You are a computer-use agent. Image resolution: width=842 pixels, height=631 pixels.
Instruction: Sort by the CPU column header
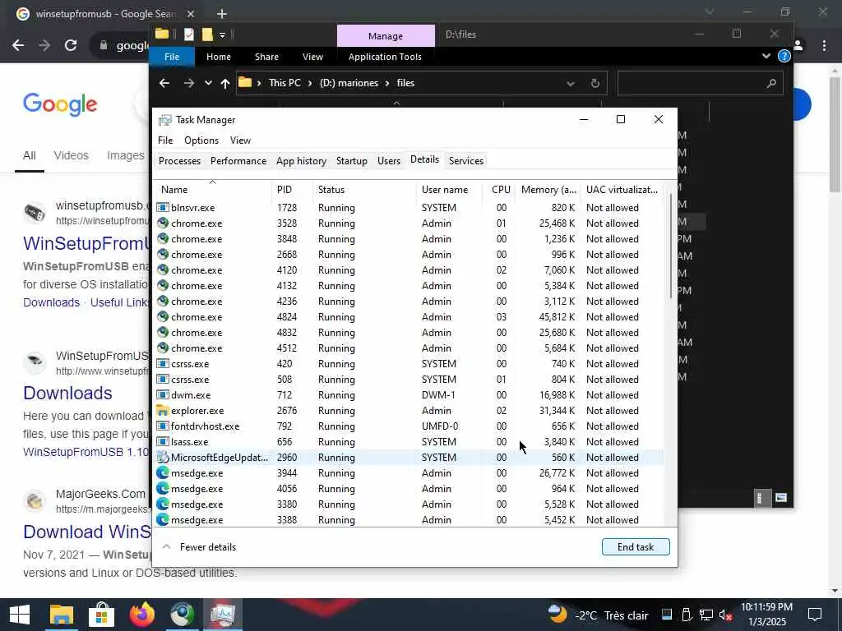point(499,190)
